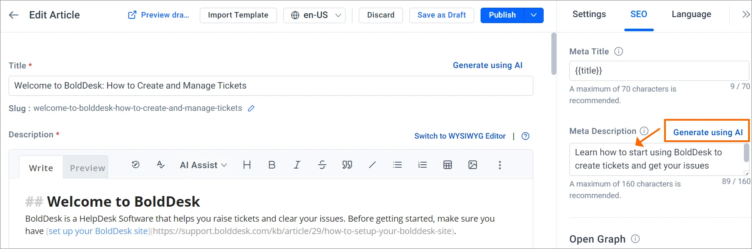Click 'set up your BoldDesk site' link text
Viewport: 752px width, 249px height.
[98, 231]
